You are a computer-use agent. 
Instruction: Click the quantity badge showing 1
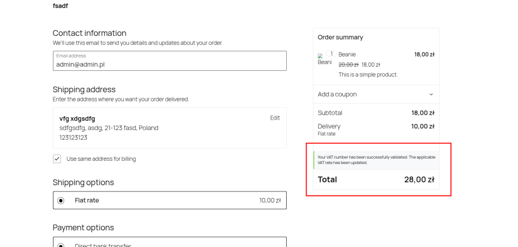332,54
